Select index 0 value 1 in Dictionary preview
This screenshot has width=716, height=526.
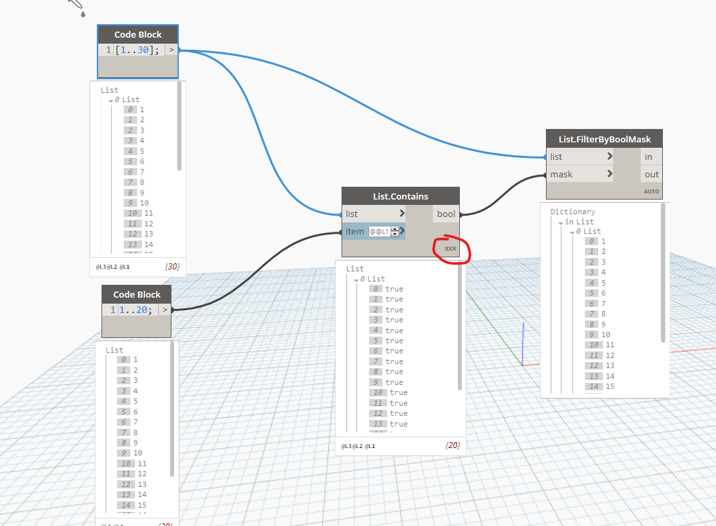595,241
